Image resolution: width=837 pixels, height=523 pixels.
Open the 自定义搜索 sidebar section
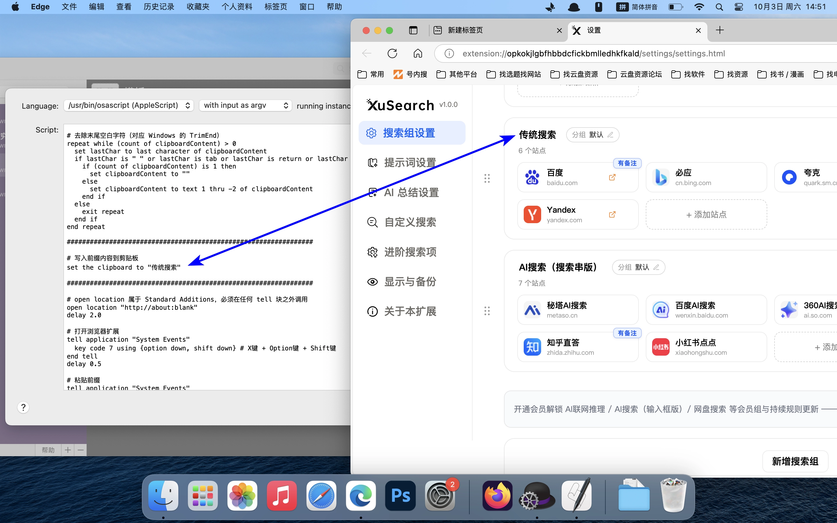402,222
